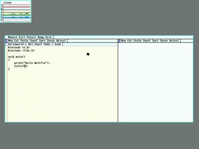Click Snarf in the helloworld.c column tag
Image resolution: width=199 pixels, height=149 pixels.
tap(34, 41)
